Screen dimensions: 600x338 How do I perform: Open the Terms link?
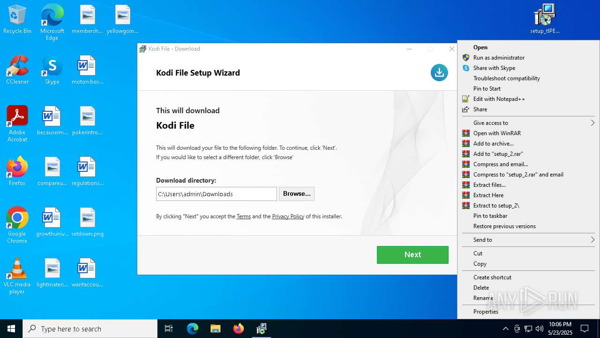point(244,216)
